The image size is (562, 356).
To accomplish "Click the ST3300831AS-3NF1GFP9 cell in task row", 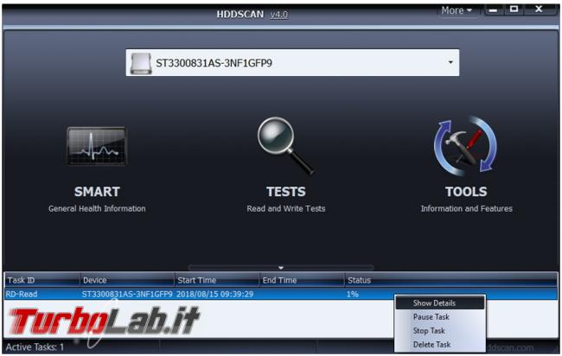I will point(127,294).
